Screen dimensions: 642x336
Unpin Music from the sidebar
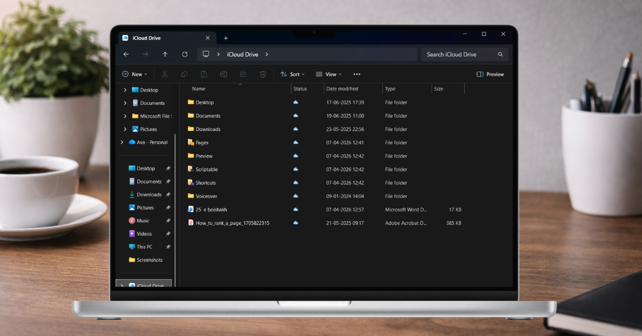(x=168, y=220)
